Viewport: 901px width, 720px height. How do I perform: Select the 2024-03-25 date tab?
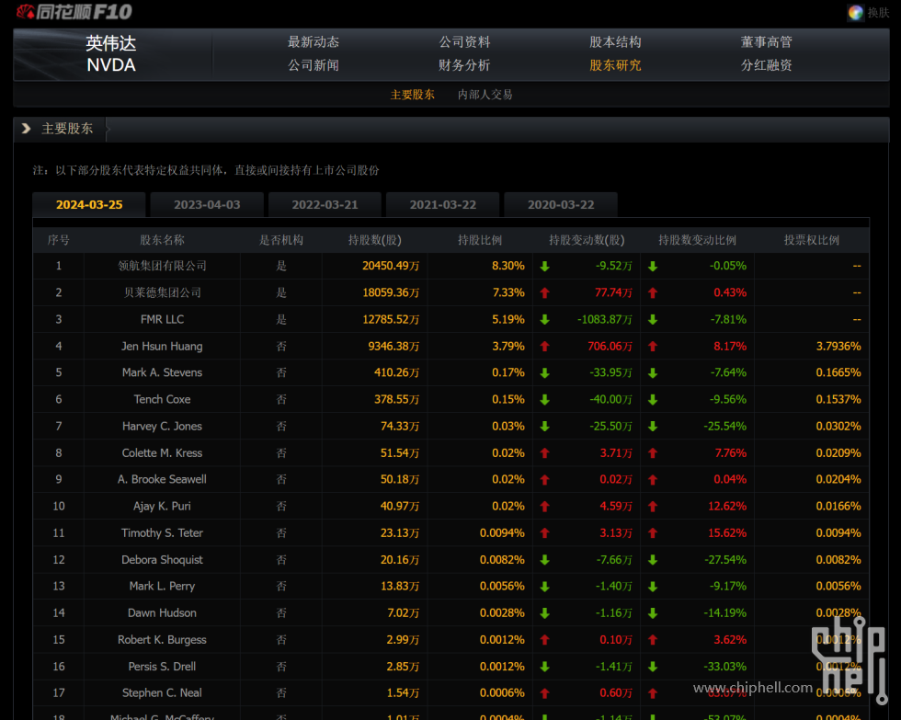[89, 204]
